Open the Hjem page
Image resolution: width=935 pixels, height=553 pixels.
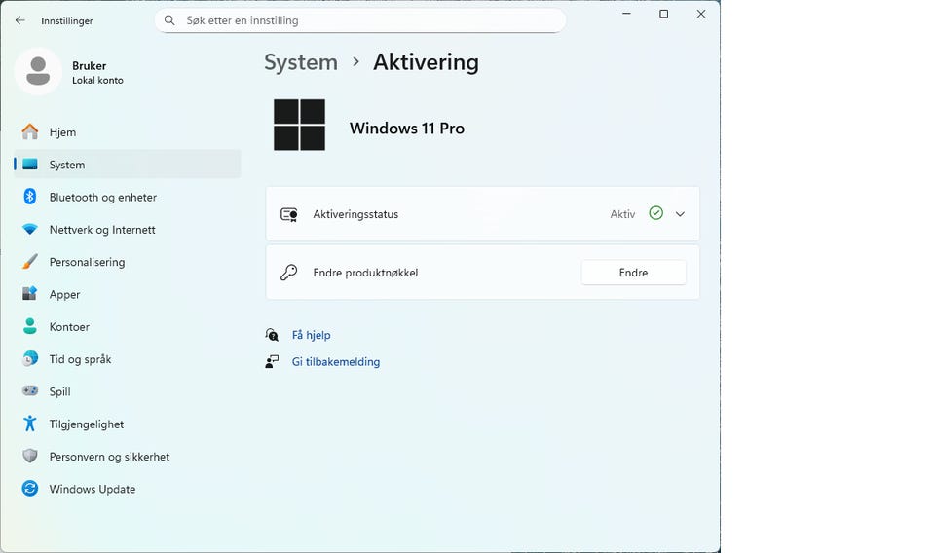[x=127, y=131]
